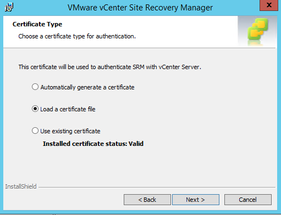Click the InstallShield label
Image resolution: width=281 pixels, height=215 pixels.
coord(21,186)
